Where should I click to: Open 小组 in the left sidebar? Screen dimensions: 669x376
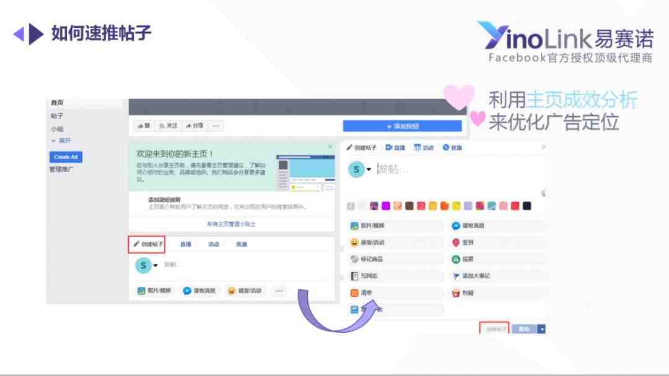57,129
